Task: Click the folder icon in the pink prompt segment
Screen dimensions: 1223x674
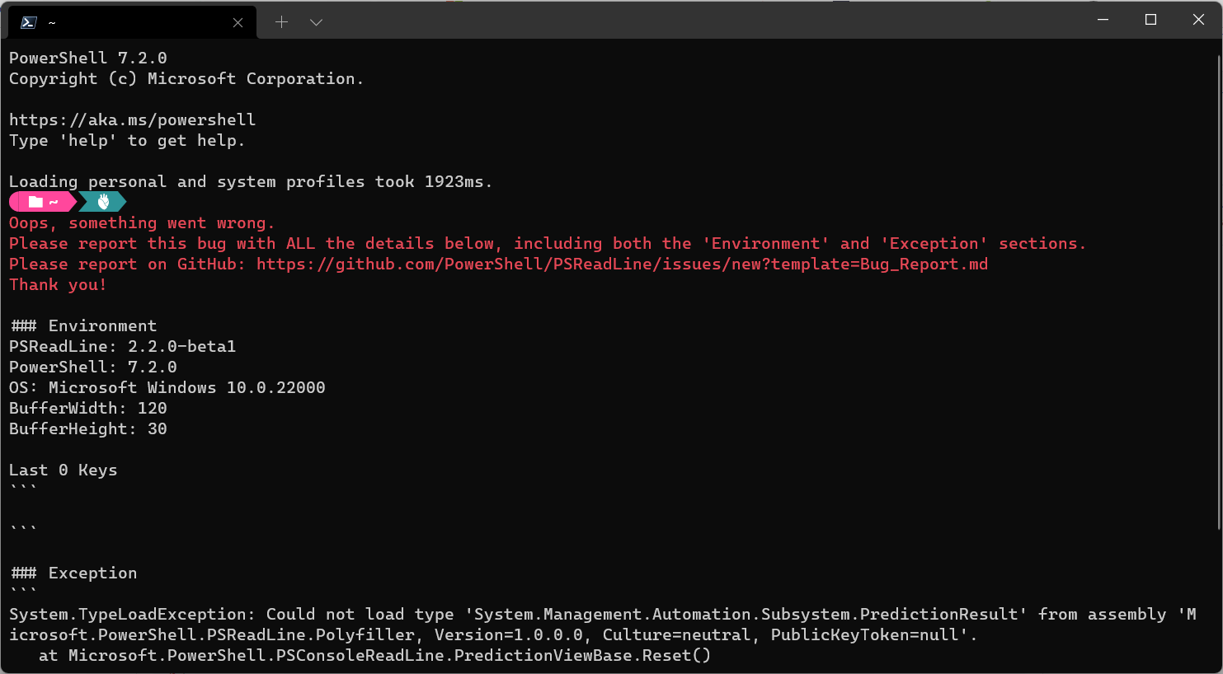Action: (x=35, y=201)
